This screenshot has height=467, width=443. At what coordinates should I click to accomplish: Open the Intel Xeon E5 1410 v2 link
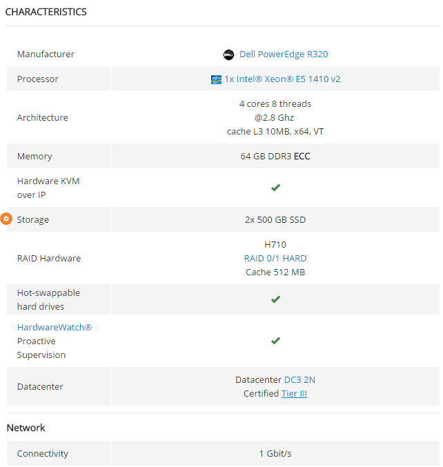click(x=282, y=79)
